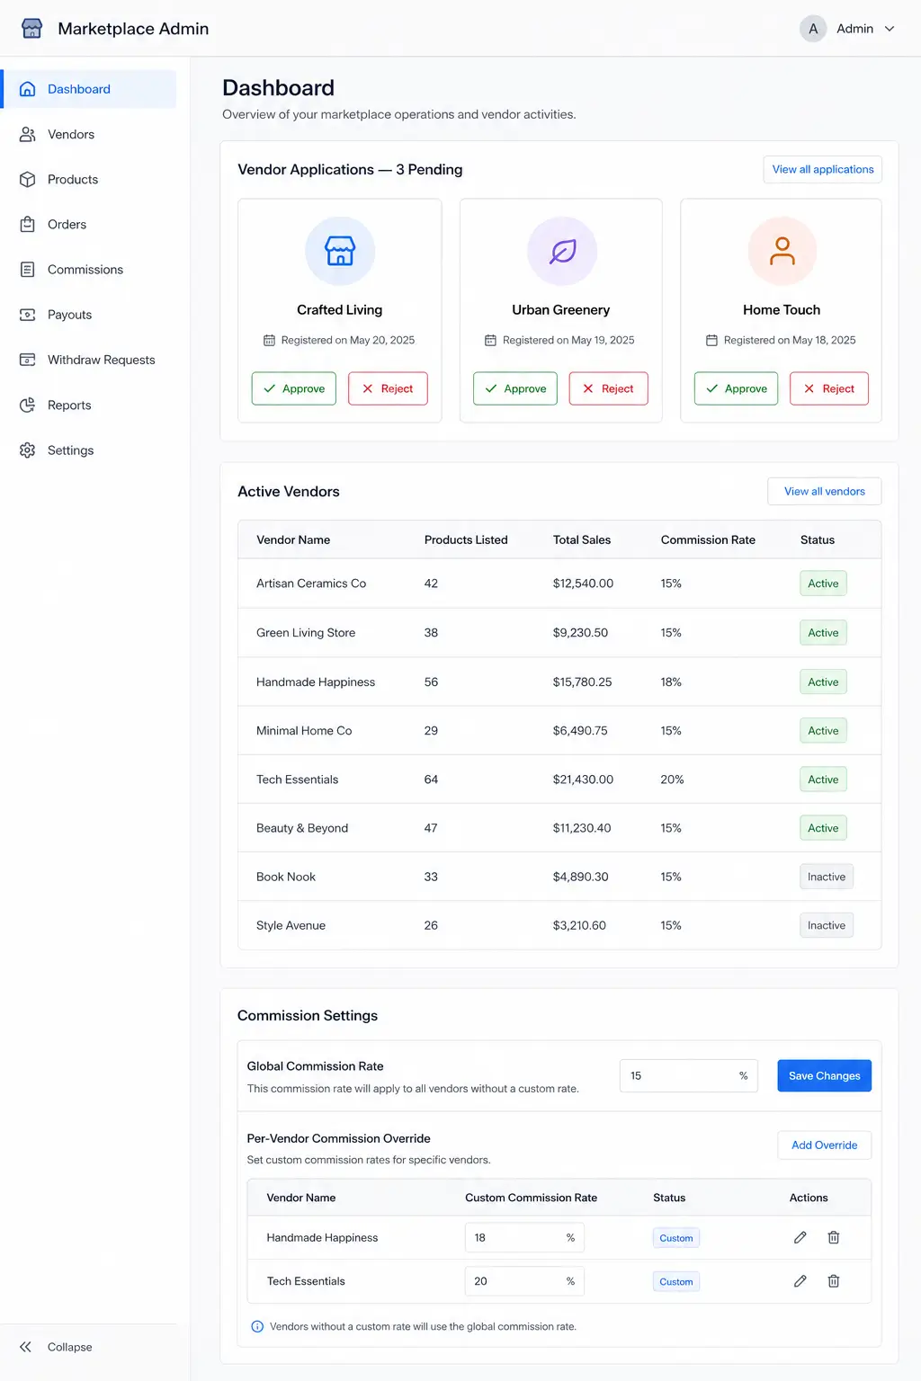
Task: Click the Marketplace Admin store logo icon
Action: click(31, 29)
